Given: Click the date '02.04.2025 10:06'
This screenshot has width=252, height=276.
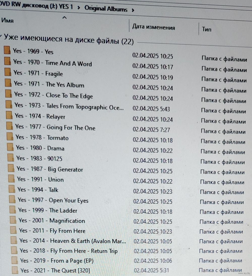Looking at the screenshot, I should [153, 261].
